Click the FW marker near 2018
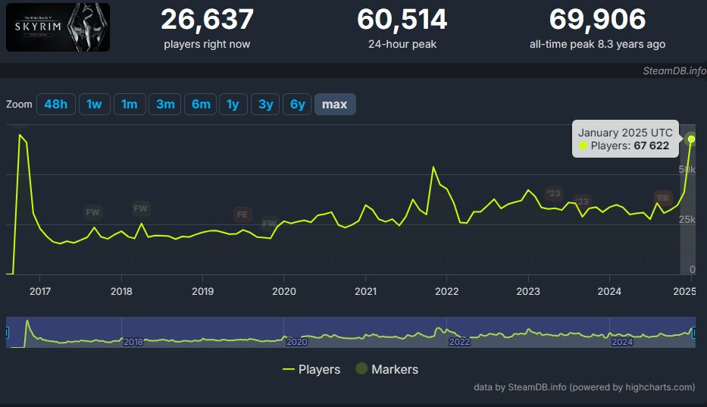 tap(141, 208)
